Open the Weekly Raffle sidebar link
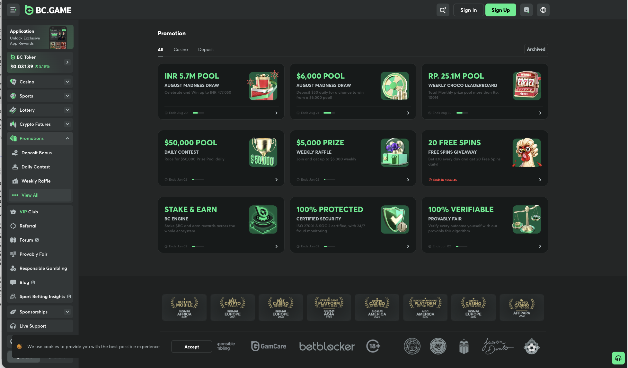This screenshot has height=368, width=628. pyautogui.click(x=40, y=181)
